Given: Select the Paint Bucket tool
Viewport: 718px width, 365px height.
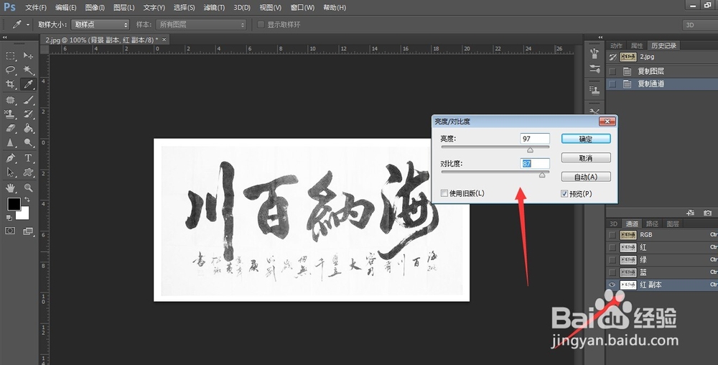Looking at the screenshot, I should pos(29,128).
